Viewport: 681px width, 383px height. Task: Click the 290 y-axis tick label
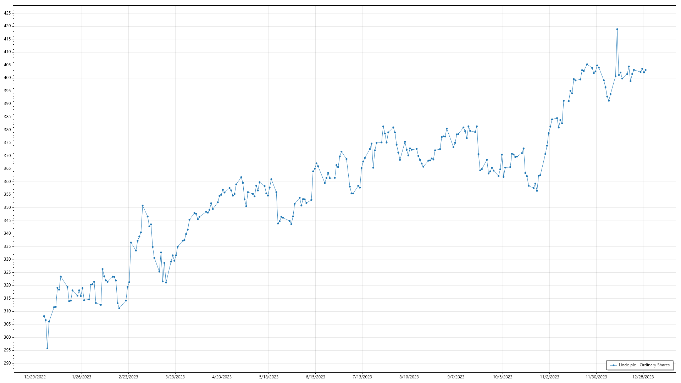click(7, 363)
